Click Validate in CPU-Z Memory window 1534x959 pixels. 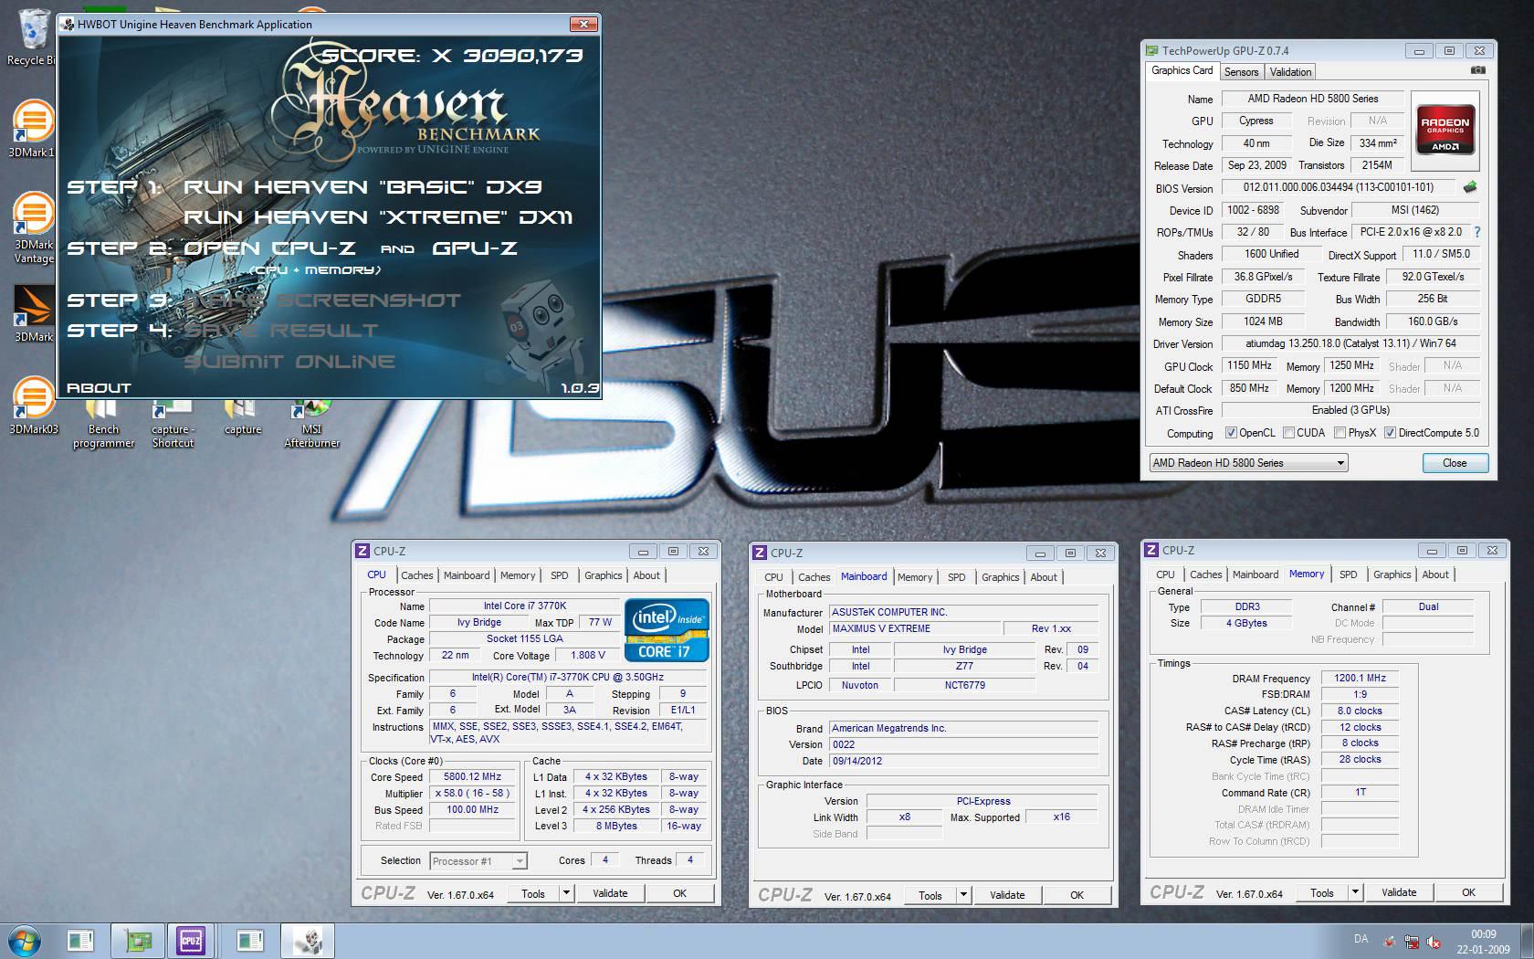pos(1399,892)
